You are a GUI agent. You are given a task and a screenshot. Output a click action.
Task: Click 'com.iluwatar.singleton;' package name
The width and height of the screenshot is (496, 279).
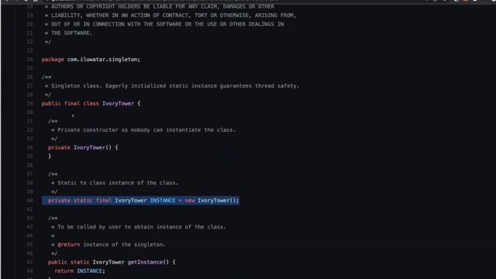[x=103, y=60]
